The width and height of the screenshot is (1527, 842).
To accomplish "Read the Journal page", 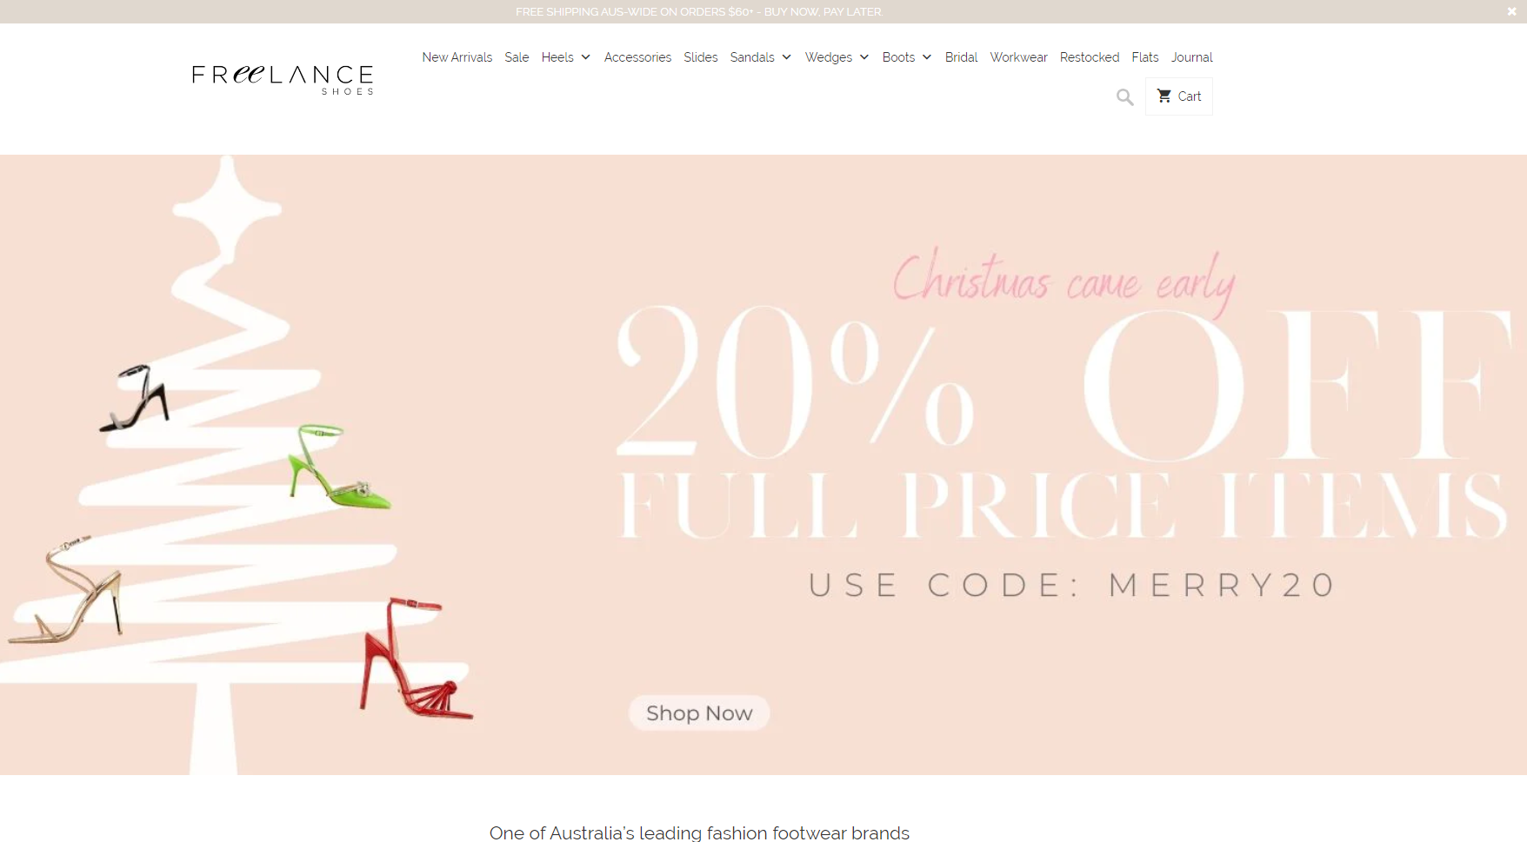I will click(x=1191, y=57).
